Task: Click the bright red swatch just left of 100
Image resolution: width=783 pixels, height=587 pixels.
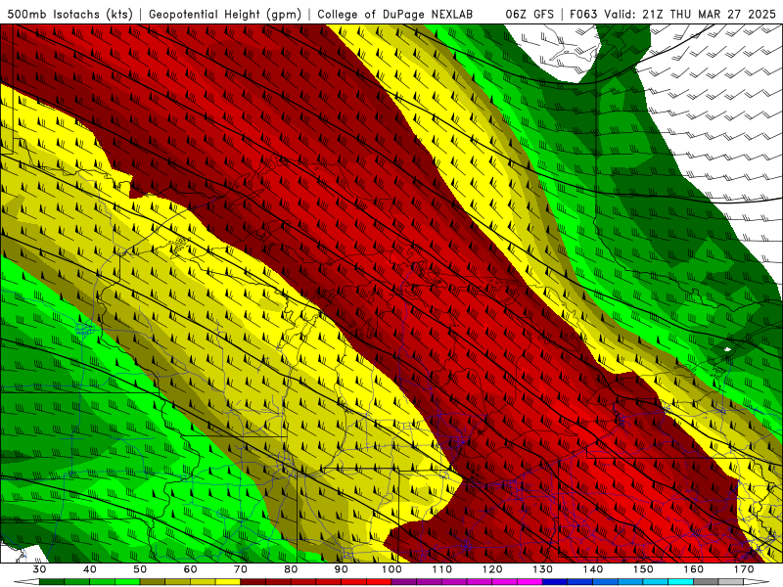Action: pos(379,582)
